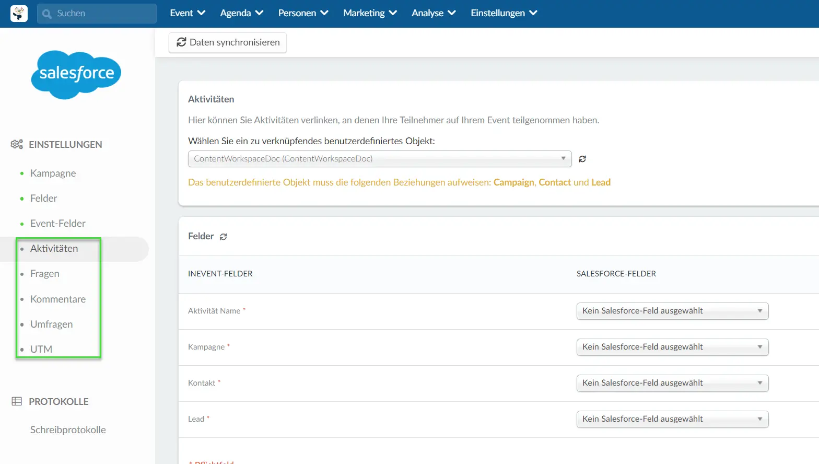Go to Kampagne settings in sidebar
The image size is (819, 464).
(53, 173)
